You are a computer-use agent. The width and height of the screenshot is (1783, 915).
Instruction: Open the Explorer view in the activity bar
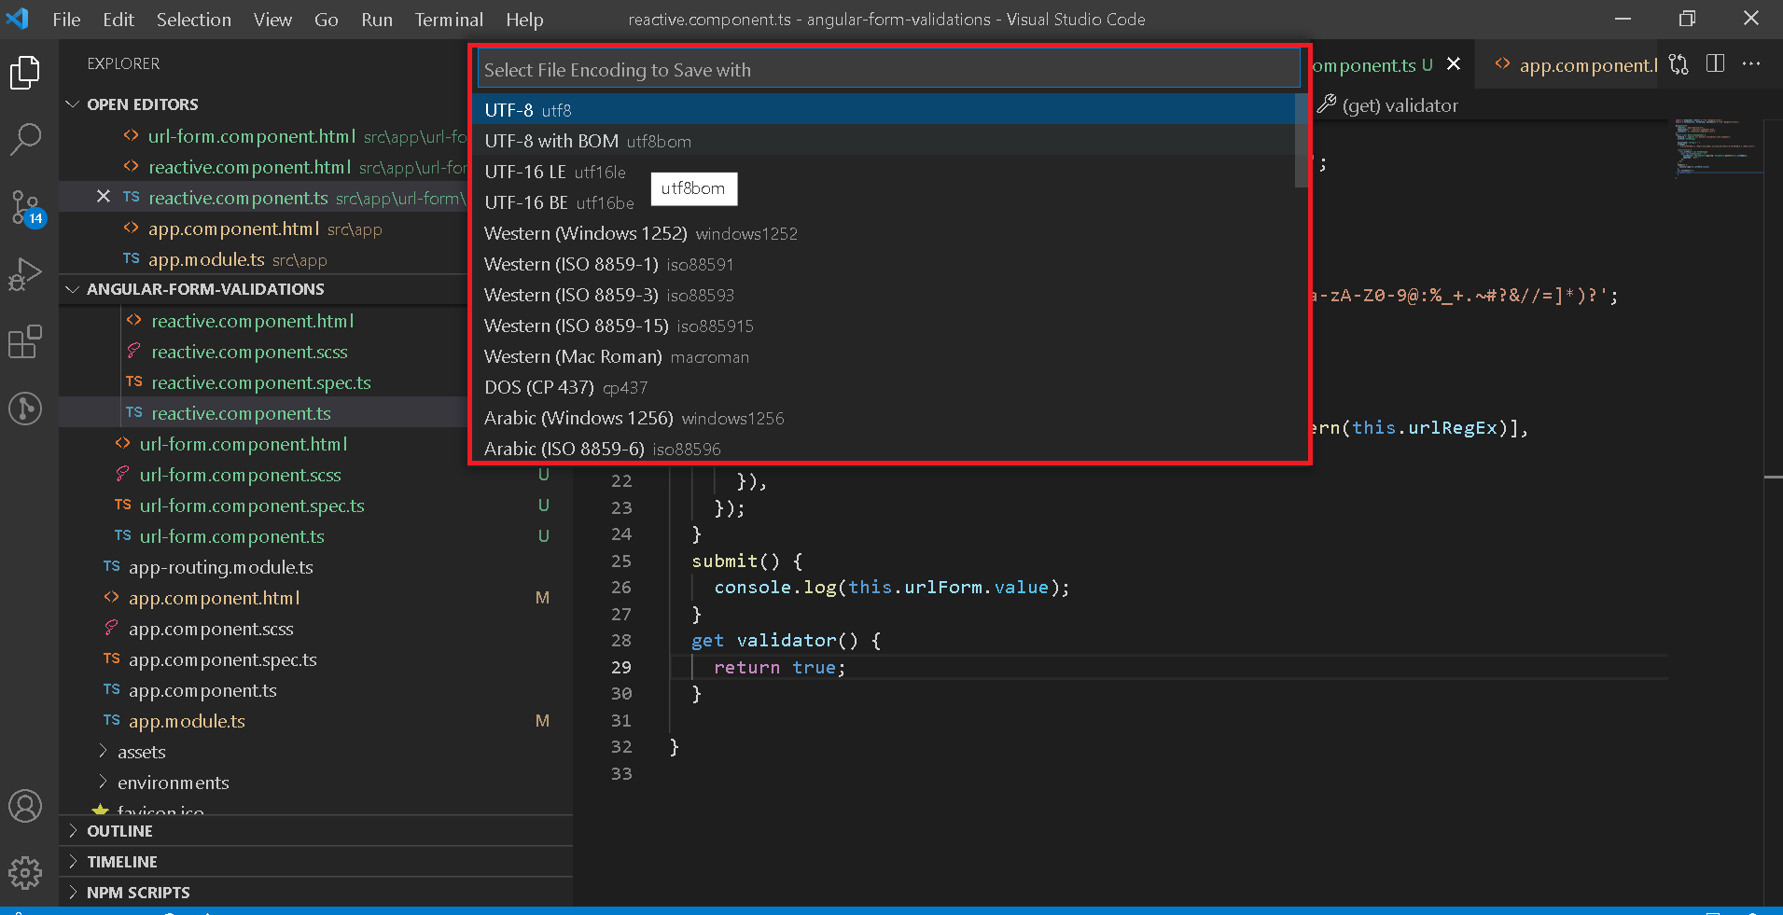click(x=25, y=73)
